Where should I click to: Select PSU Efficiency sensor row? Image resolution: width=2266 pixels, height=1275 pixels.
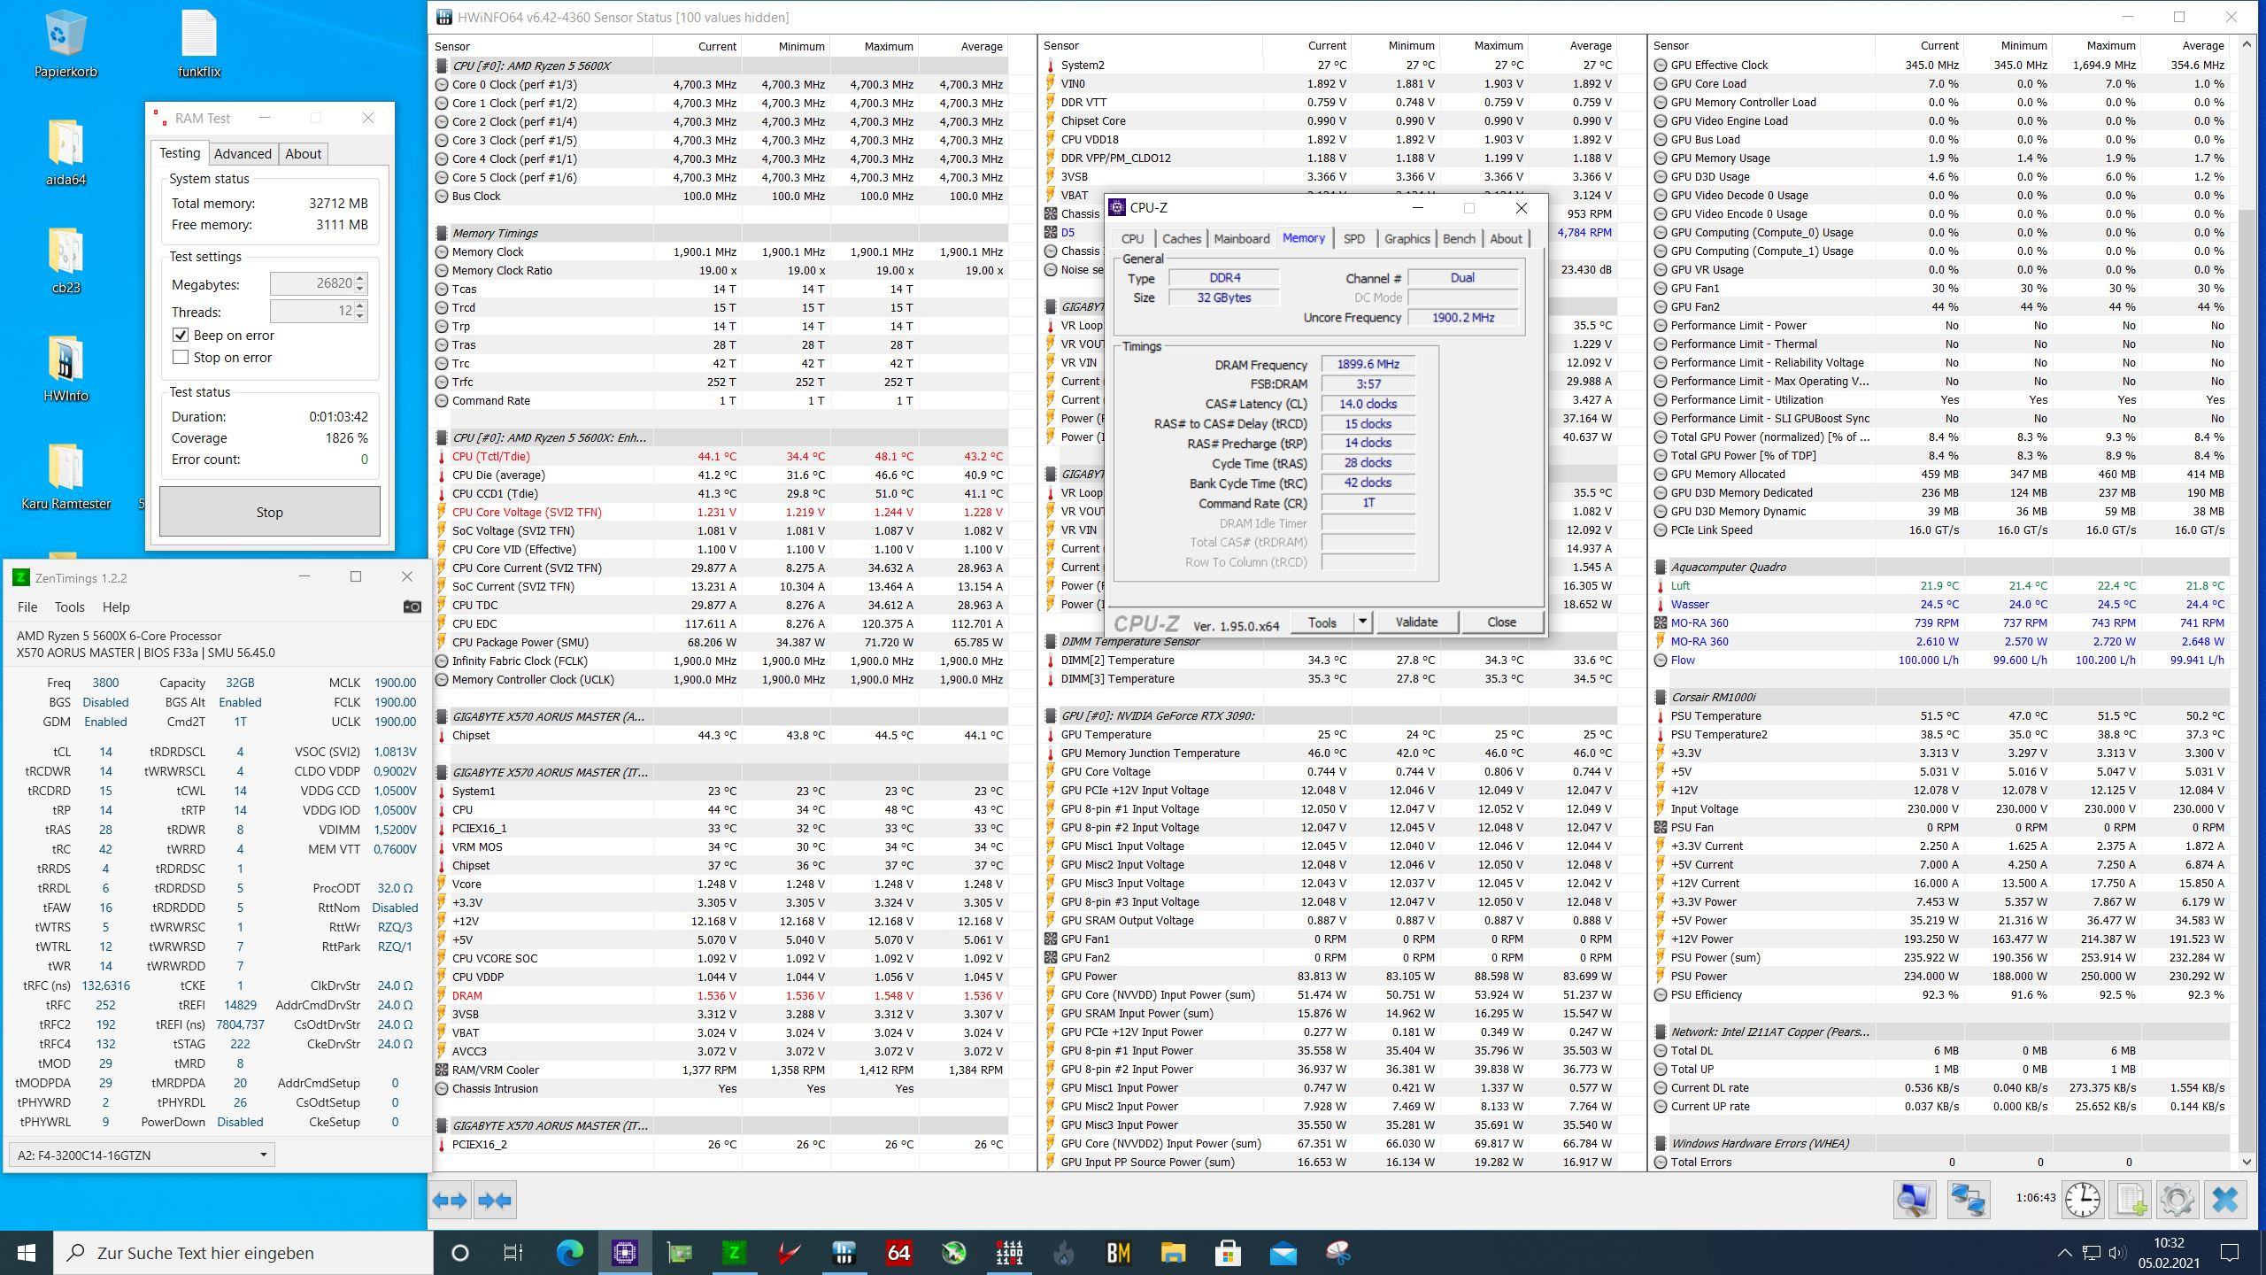(1940, 994)
